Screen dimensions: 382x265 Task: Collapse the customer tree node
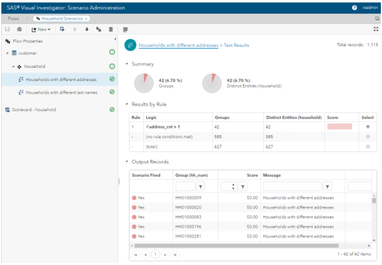click(7, 53)
